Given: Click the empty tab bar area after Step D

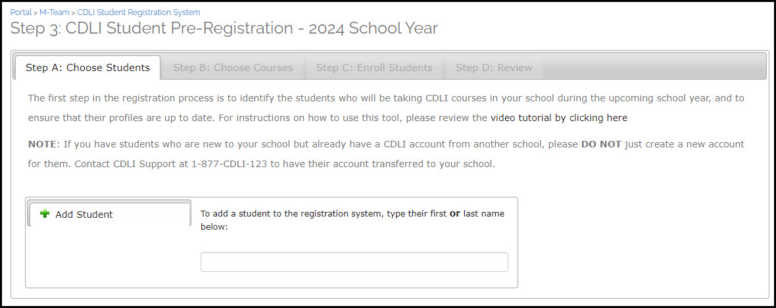Looking at the screenshot, I should pyautogui.click(x=654, y=68).
